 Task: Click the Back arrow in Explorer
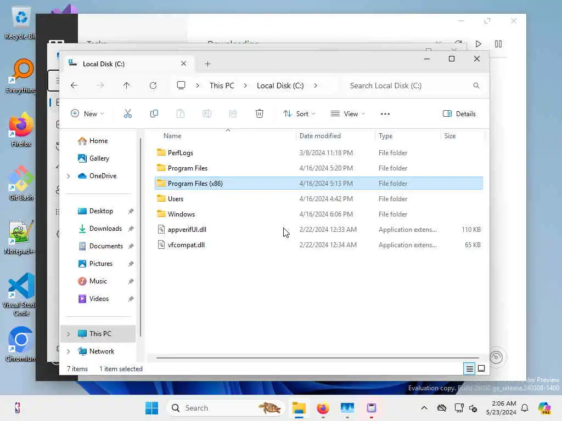(x=74, y=86)
